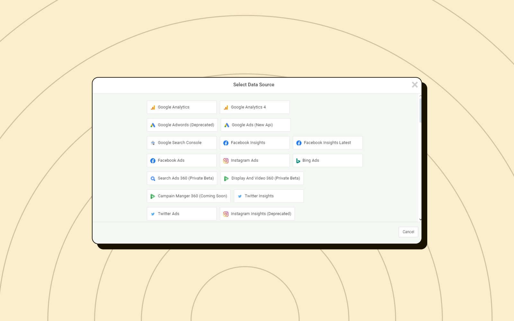Viewport: 514px width, 321px height.
Task: Click the Google Search Console icon
Action: coord(153,143)
